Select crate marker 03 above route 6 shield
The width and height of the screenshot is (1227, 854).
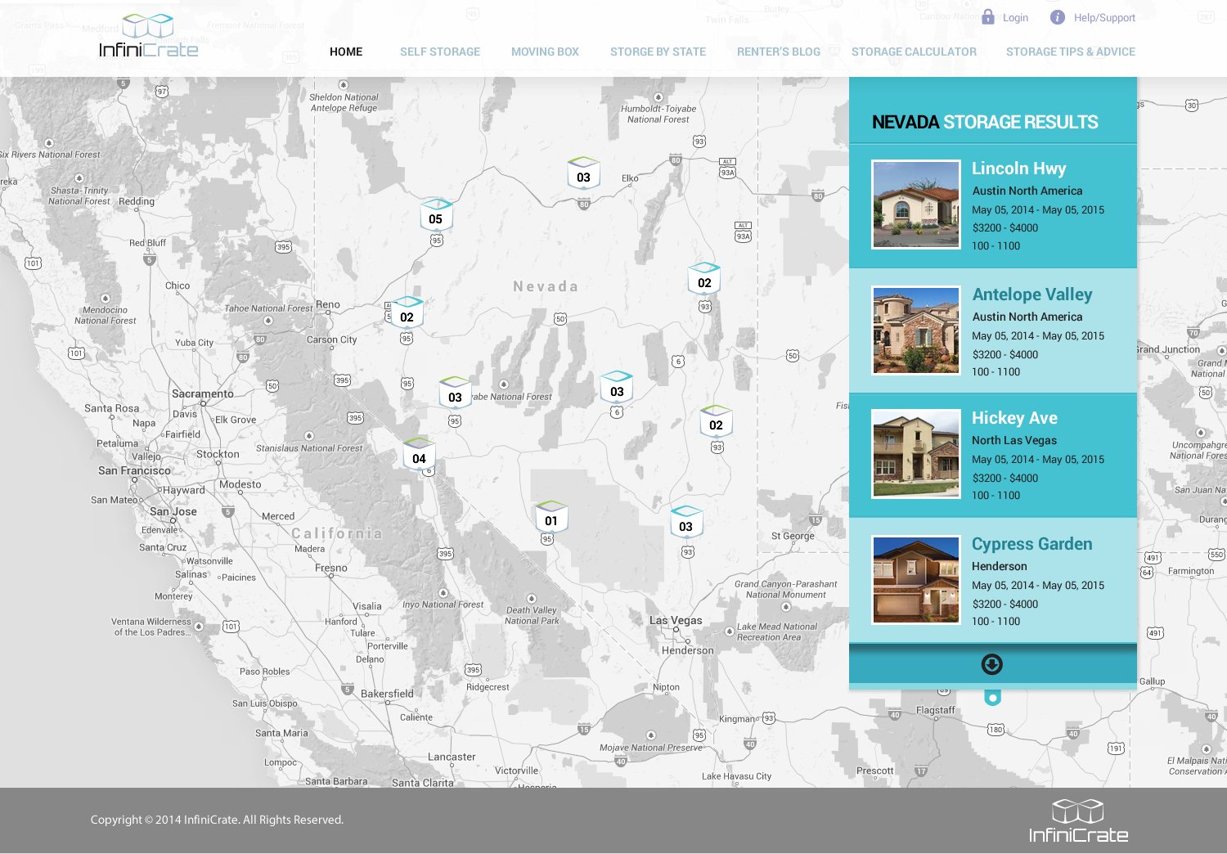(x=617, y=389)
